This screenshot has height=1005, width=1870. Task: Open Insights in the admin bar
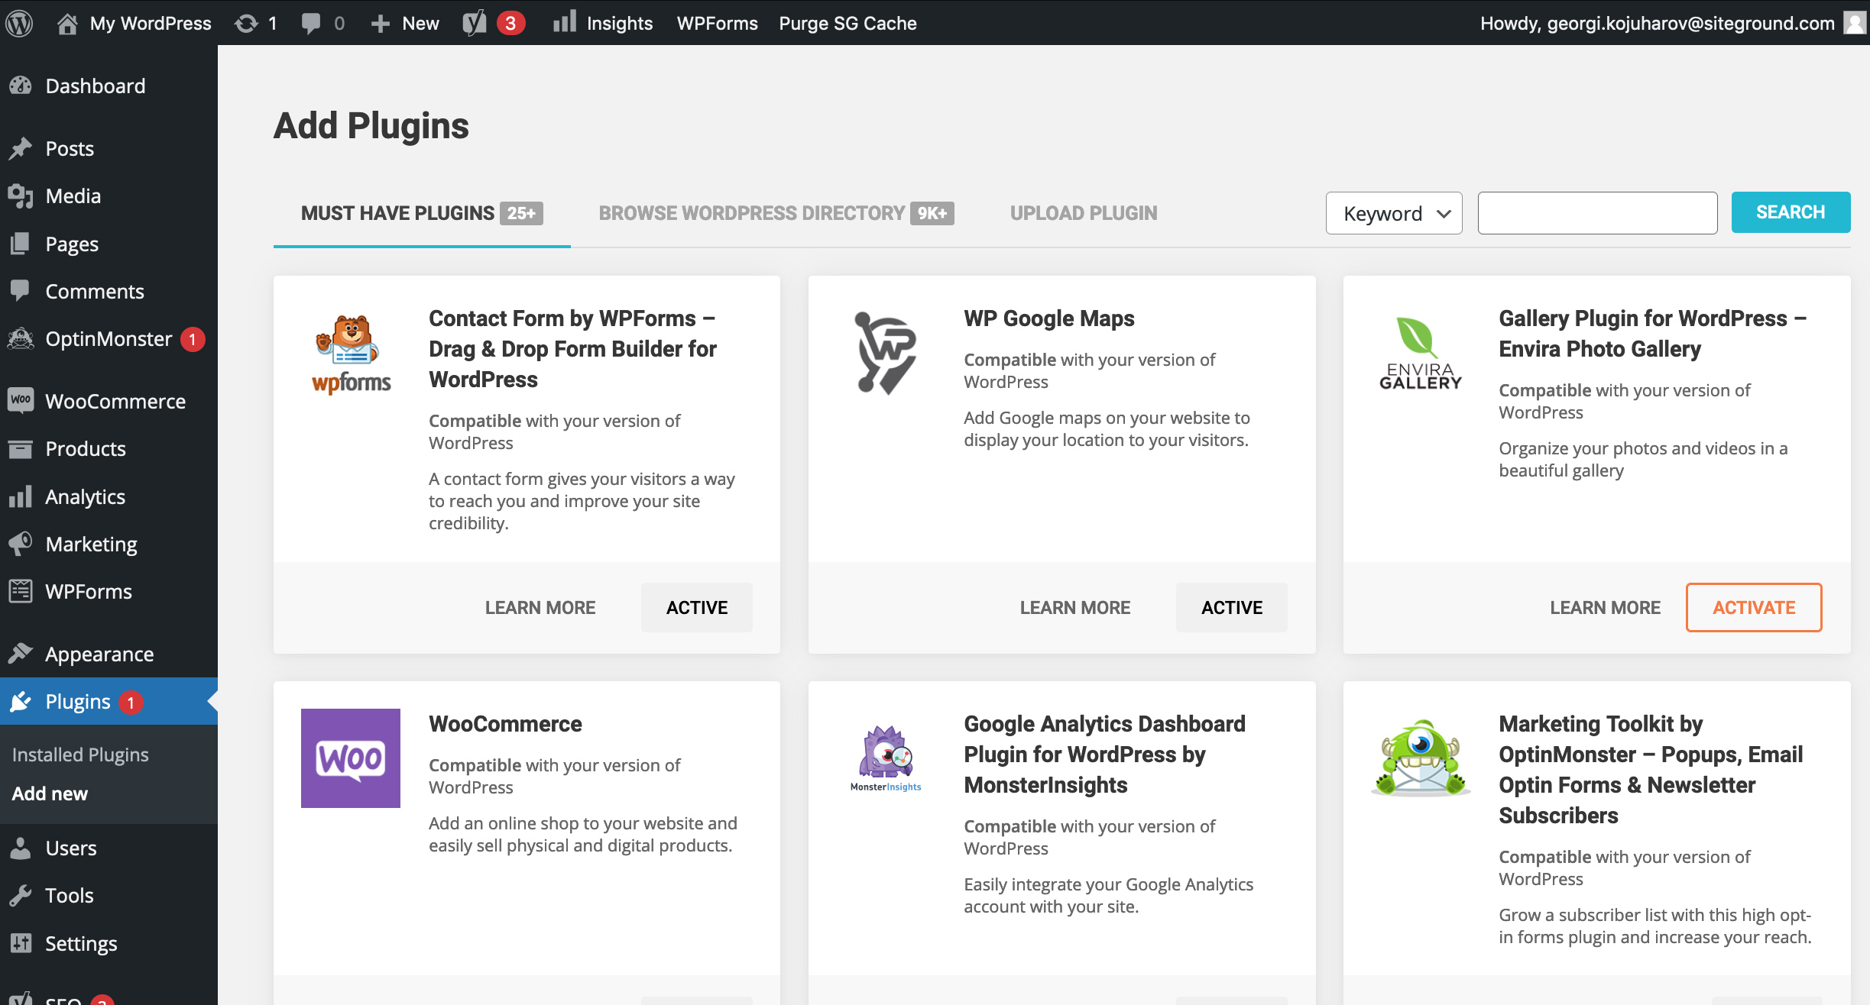click(619, 23)
